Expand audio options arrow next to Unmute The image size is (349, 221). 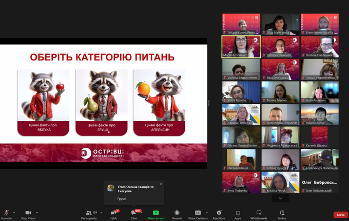coord(14,212)
